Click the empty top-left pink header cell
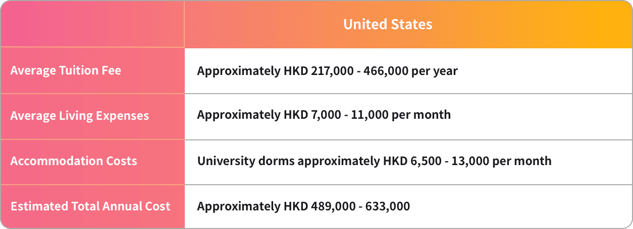The image size is (633, 229). [92, 24]
